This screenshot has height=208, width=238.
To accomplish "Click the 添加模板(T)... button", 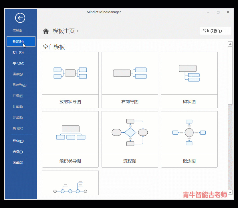I will click(215, 31).
